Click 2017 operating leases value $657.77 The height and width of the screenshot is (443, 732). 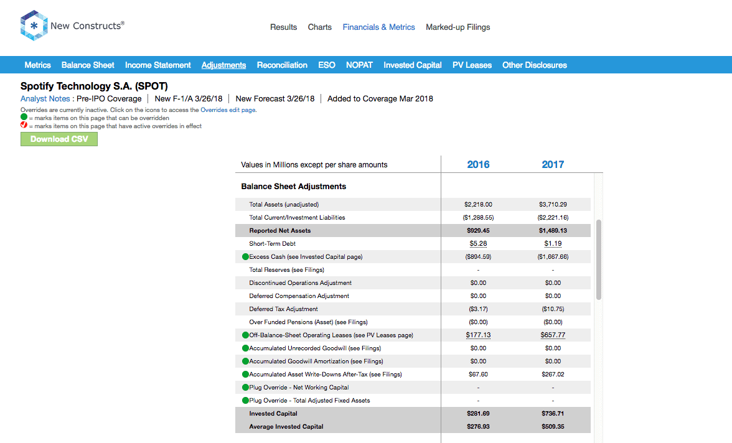tap(553, 335)
